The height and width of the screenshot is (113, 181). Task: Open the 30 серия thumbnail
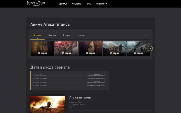point(42,48)
